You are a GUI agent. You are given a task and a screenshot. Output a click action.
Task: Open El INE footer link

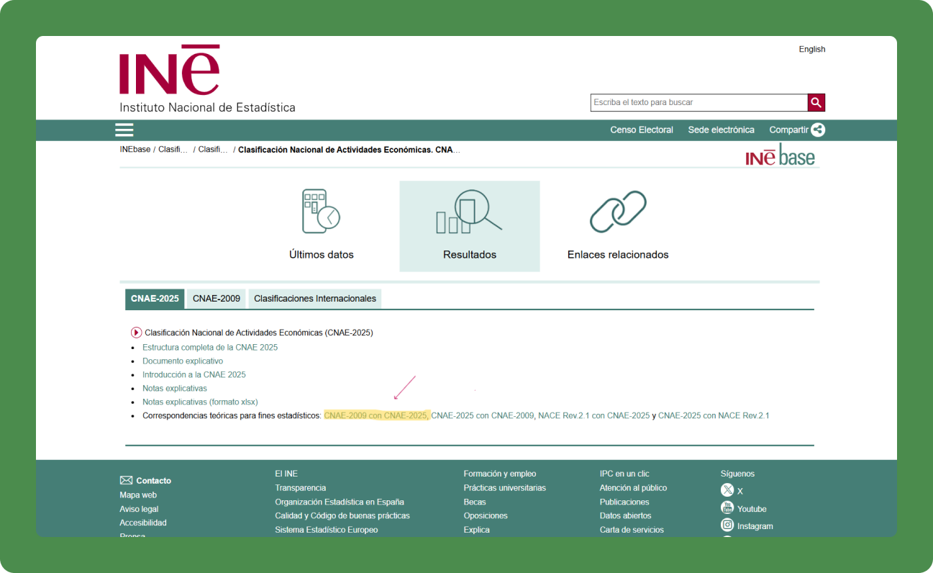click(286, 474)
